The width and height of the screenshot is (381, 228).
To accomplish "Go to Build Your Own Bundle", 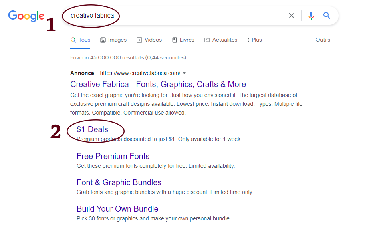I will (x=117, y=209).
